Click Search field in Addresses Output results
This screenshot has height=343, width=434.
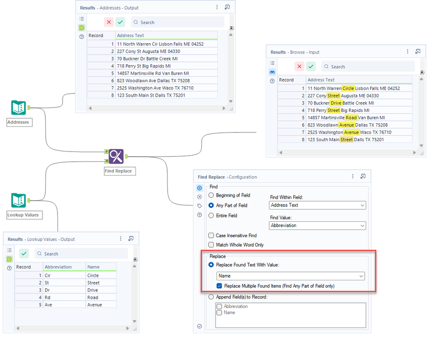point(177,22)
